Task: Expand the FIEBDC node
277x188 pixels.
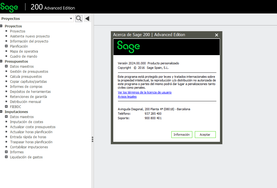Action: [6, 107]
